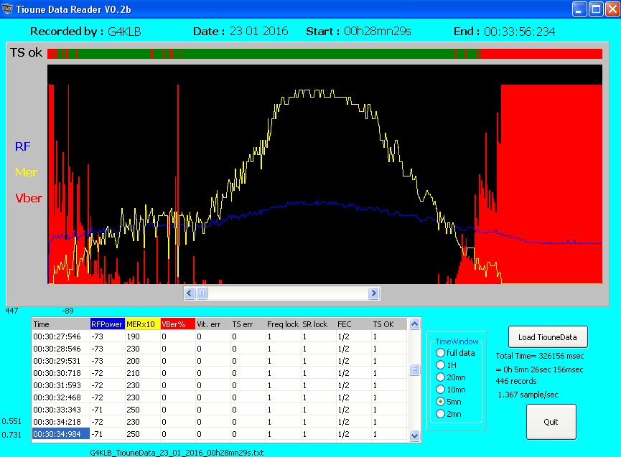Click the start time 00h28mn29s

tap(378, 32)
